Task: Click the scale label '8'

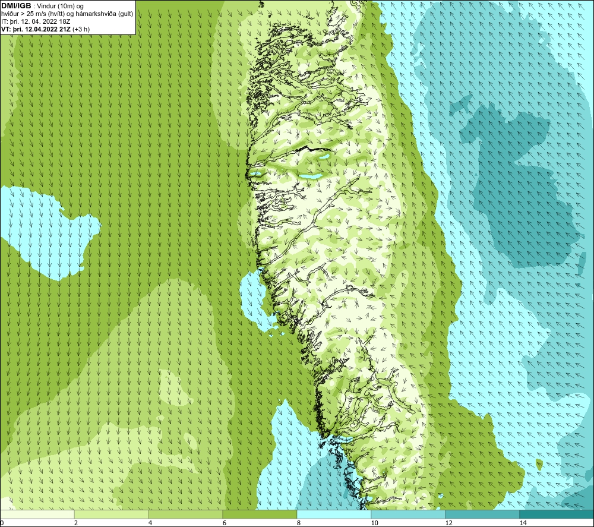Action: pos(299,523)
